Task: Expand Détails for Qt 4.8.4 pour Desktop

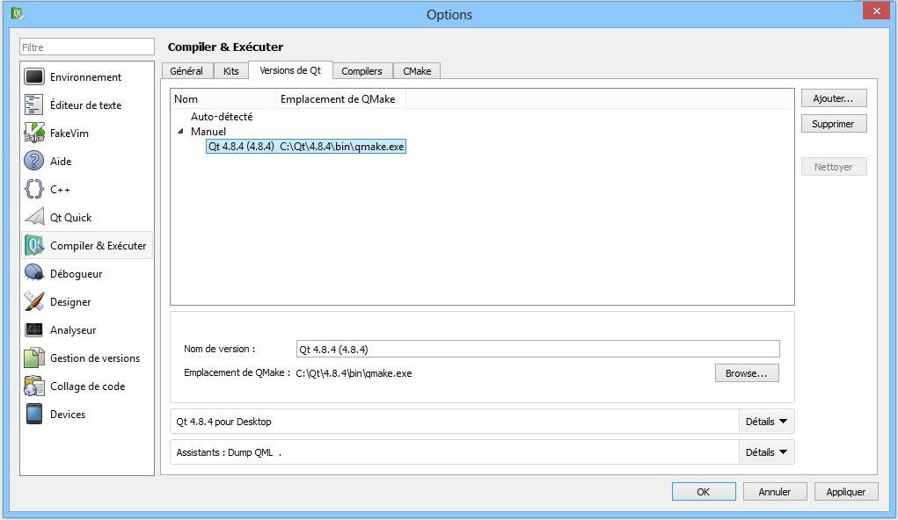Action: tap(766, 422)
